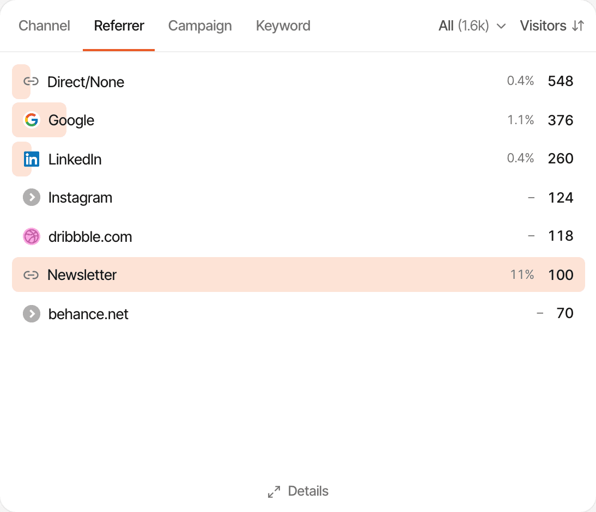The height and width of the screenshot is (512, 596).
Task: Click the LinkedIn logo icon
Action: pos(31,159)
